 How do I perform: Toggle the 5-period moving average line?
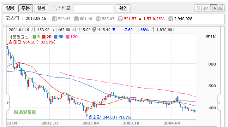click(x=36, y=37)
